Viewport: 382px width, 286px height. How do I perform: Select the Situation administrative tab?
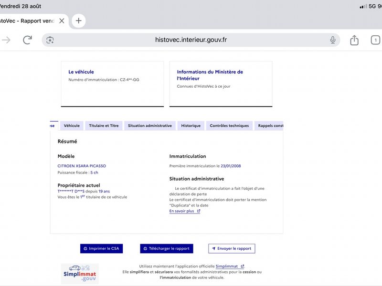point(150,126)
